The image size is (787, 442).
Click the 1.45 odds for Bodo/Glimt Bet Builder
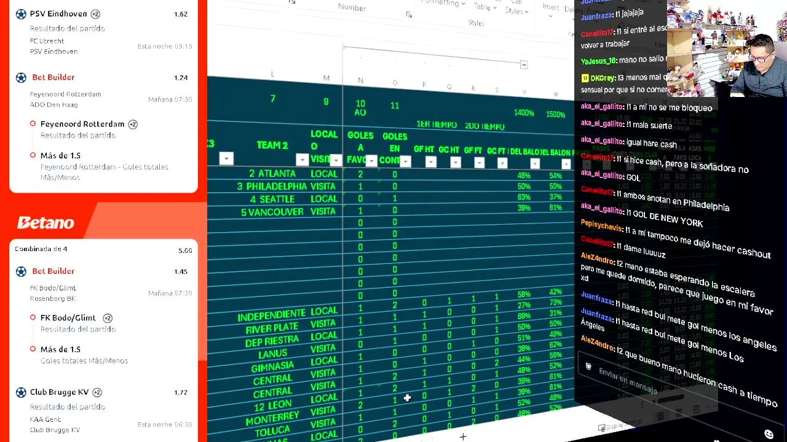(180, 272)
